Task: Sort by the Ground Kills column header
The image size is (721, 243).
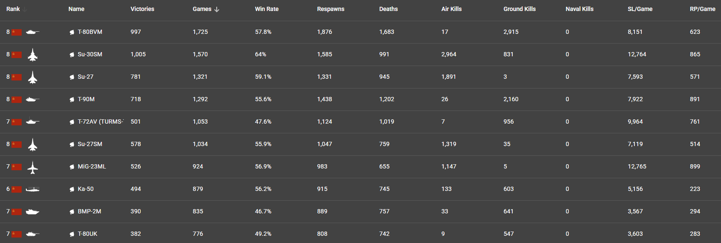Action: pyautogui.click(x=519, y=9)
